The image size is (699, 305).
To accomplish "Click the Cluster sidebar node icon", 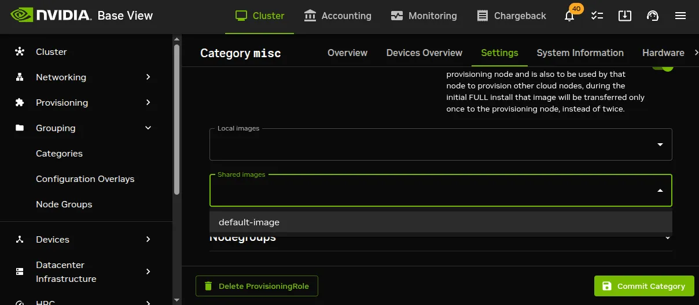I will (20, 52).
